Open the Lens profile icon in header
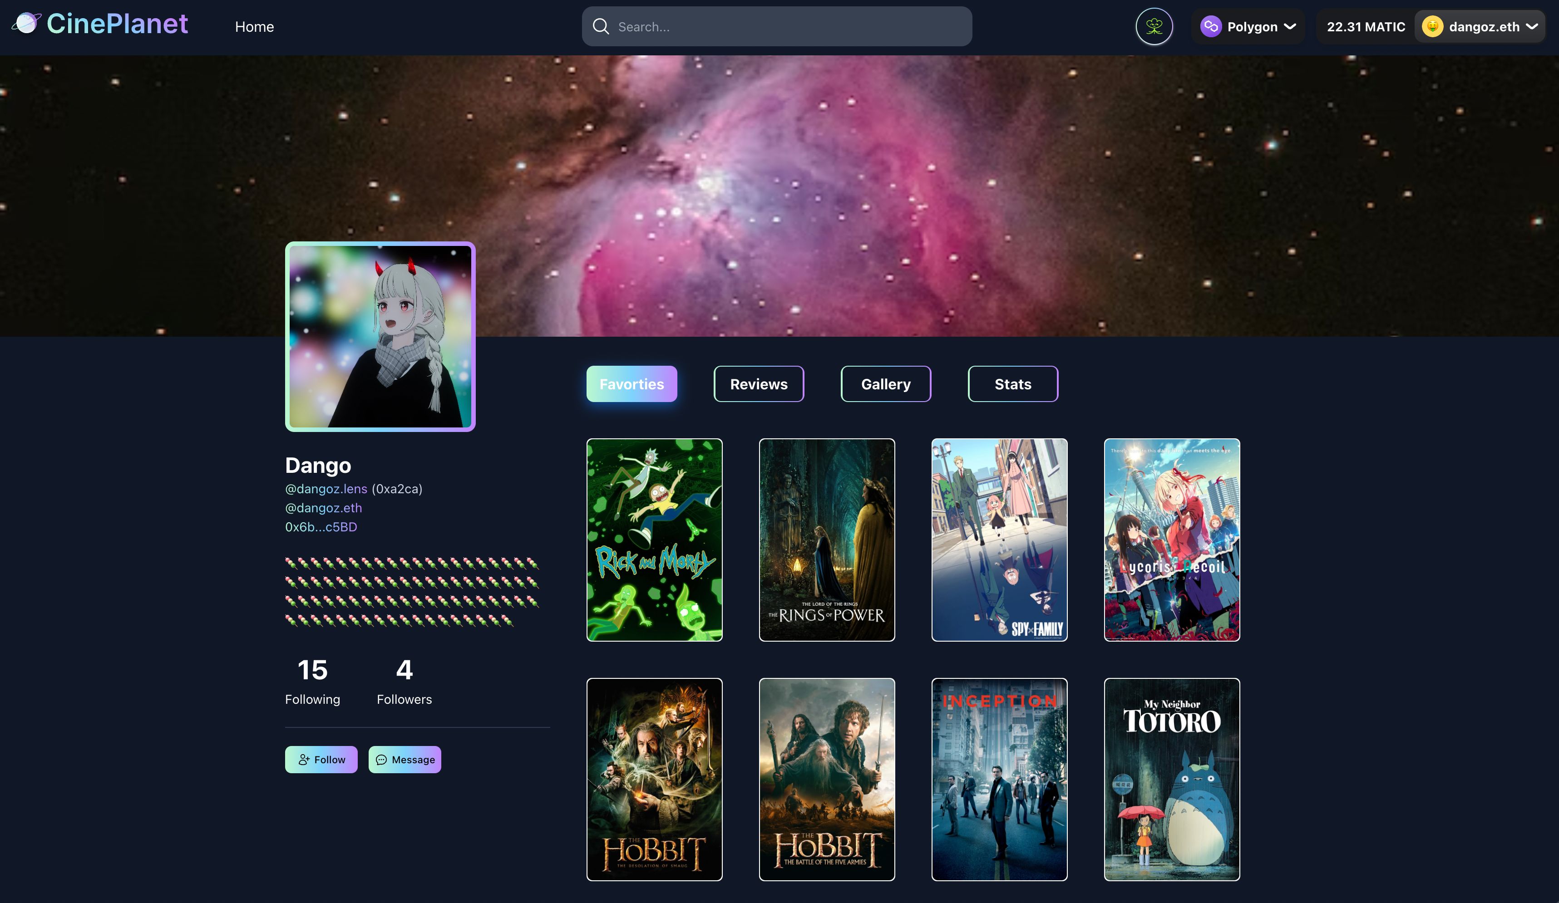1559x903 pixels. point(1154,27)
